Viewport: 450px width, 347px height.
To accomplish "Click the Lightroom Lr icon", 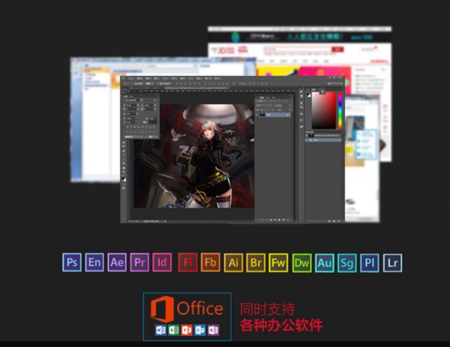I will tap(393, 263).
